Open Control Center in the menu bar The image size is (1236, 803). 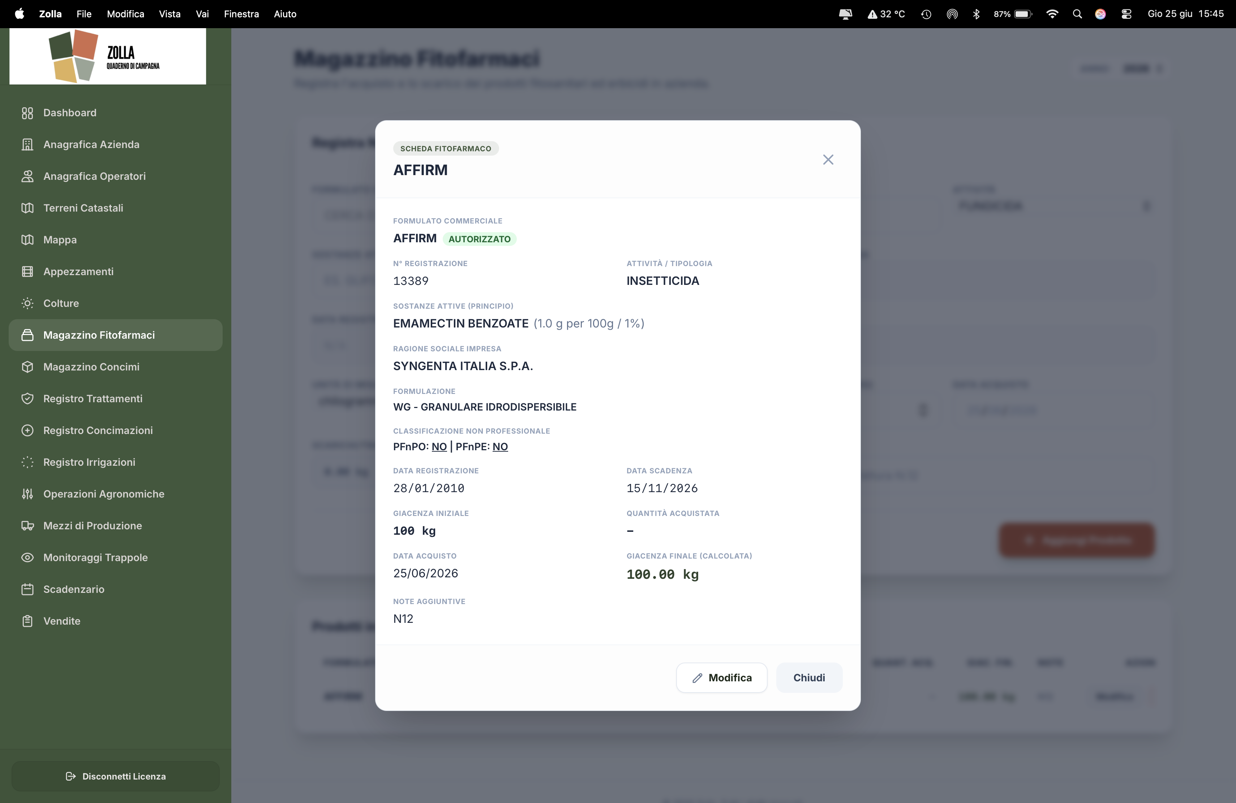(1126, 14)
